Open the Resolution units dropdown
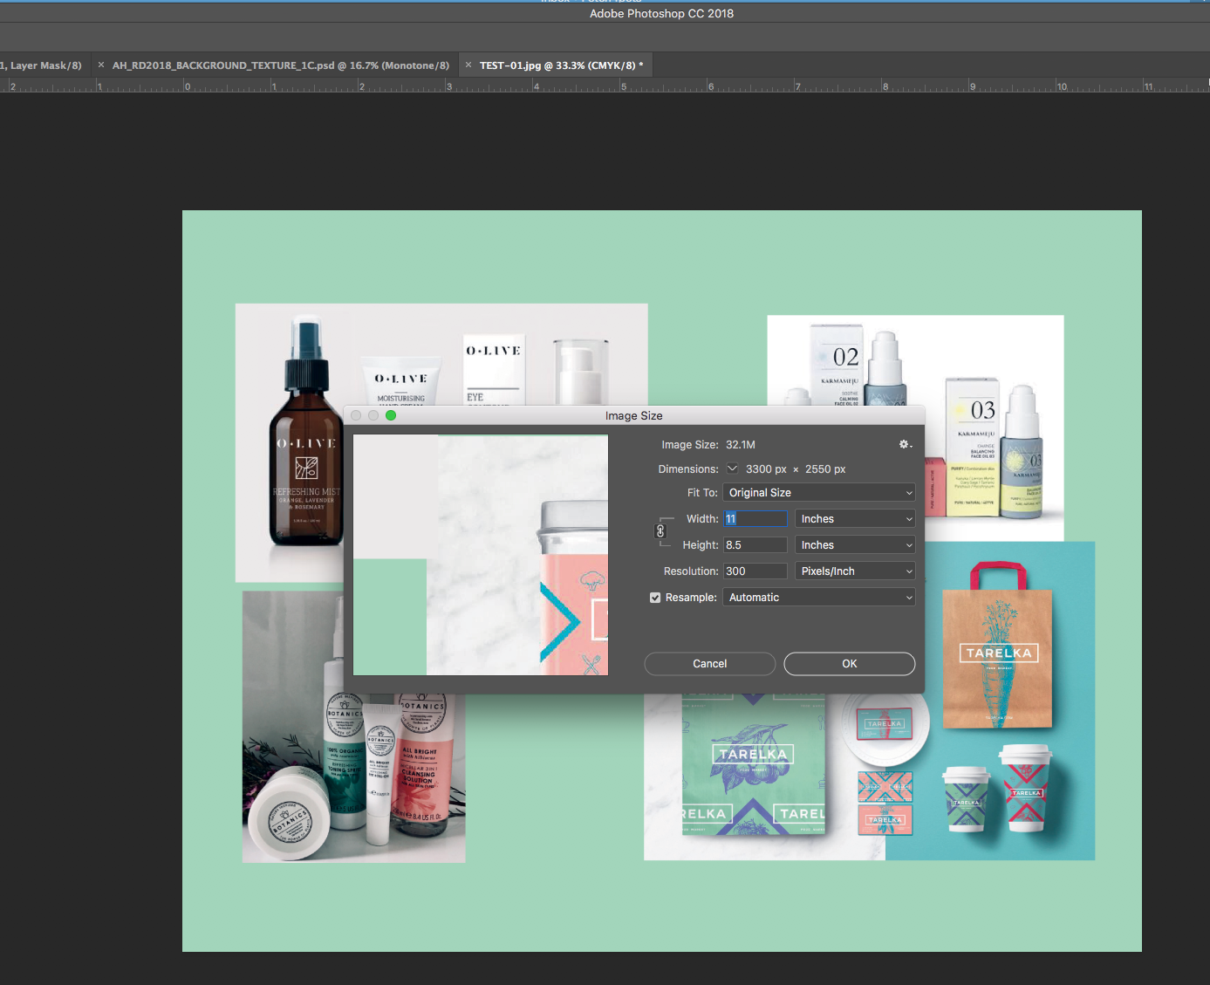The image size is (1210, 985). coord(854,571)
